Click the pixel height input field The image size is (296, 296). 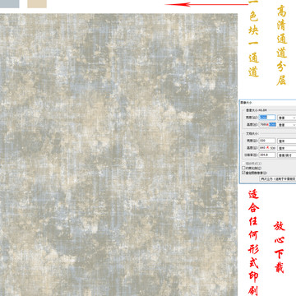267,125
